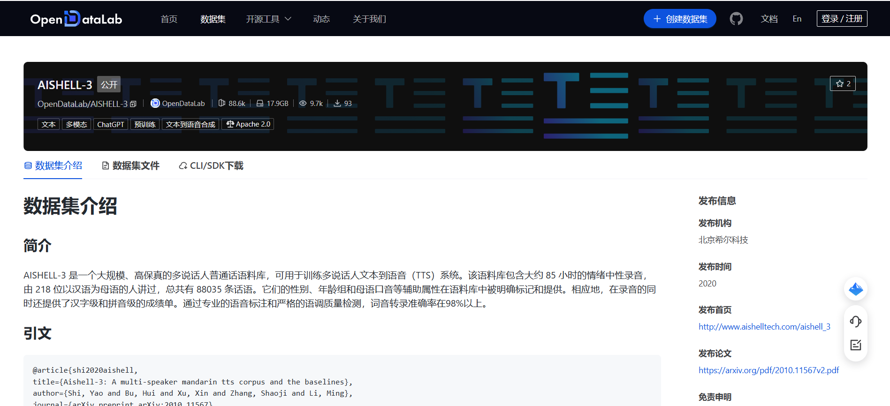Click the 引文 section heading

38,333
